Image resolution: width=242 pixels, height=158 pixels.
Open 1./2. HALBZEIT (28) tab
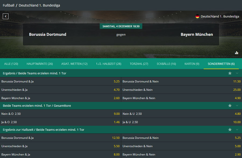[109, 64]
